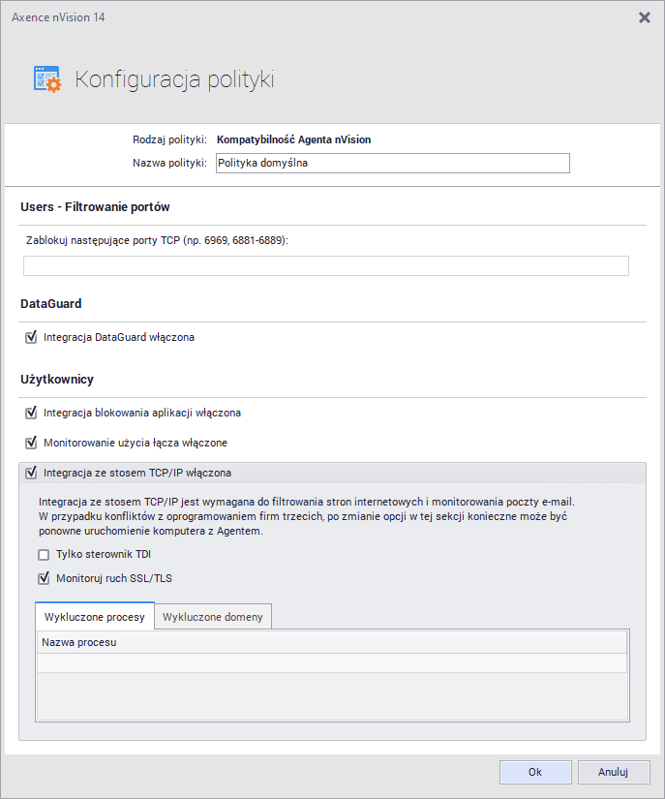
Task: Click the Nazwa polityki text field
Action: [x=392, y=163]
